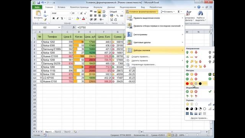Open the Цветовые шкалы submenu
The width and height of the screenshot is (245, 138).
pos(155,43)
